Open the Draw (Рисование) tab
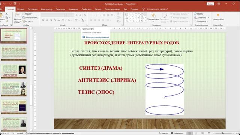This screenshot has height=135, width=240. 33,9
